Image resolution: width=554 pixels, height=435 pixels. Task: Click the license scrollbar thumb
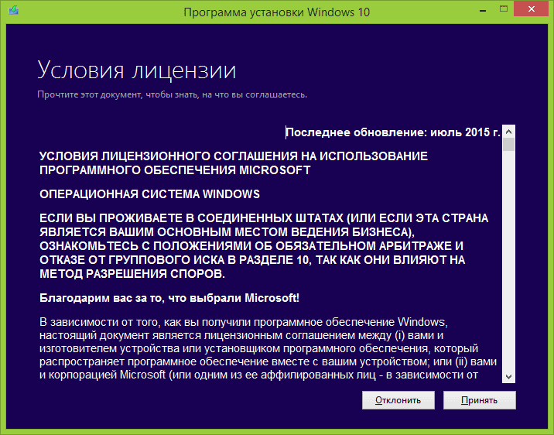tap(508, 144)
